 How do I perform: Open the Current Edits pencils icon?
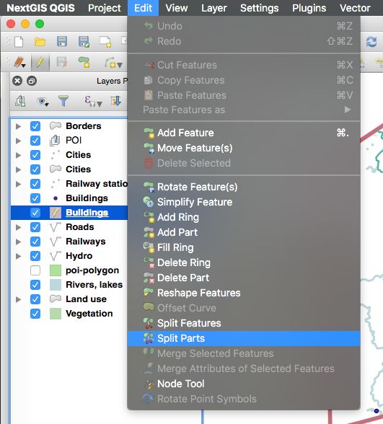click(19, 63)
